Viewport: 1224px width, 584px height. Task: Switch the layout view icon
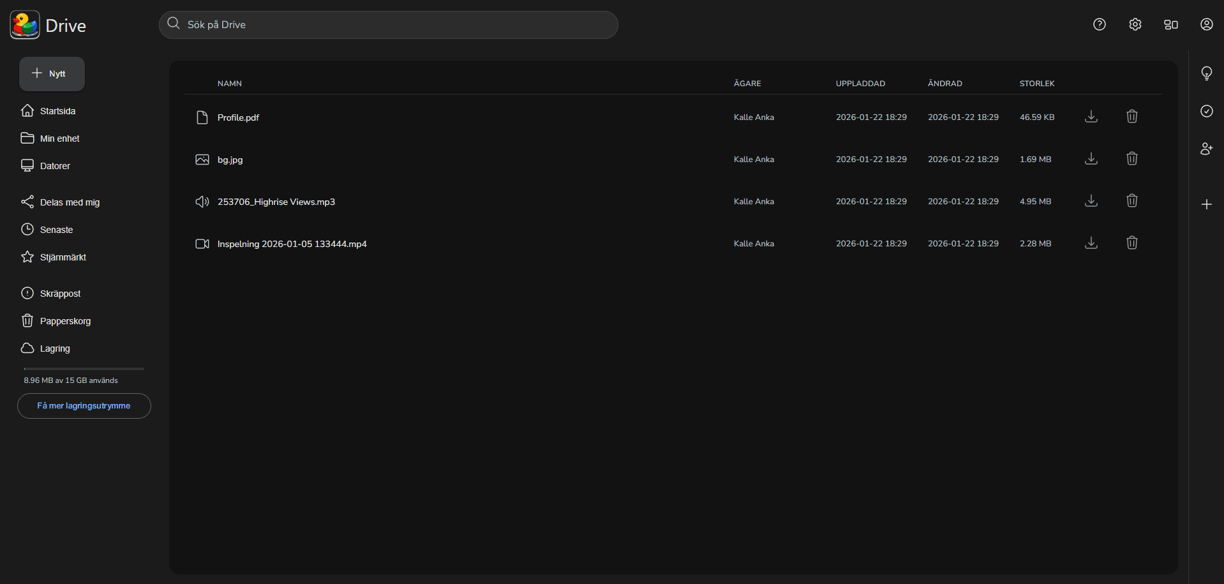pos(1170,24)
